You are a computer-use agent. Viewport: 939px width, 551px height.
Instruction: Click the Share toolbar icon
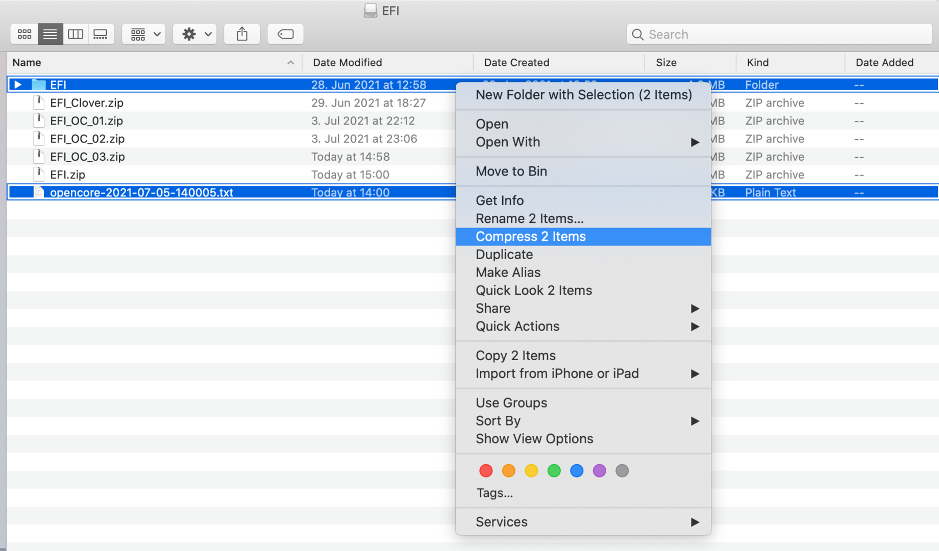(x=242, y=34)
